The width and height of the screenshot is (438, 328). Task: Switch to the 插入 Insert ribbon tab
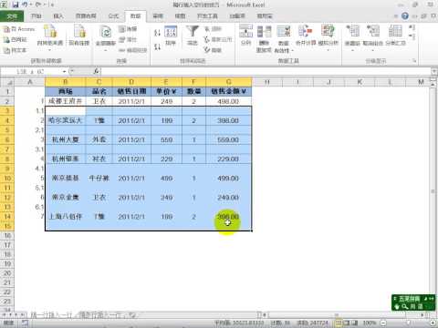coord(58,16)
